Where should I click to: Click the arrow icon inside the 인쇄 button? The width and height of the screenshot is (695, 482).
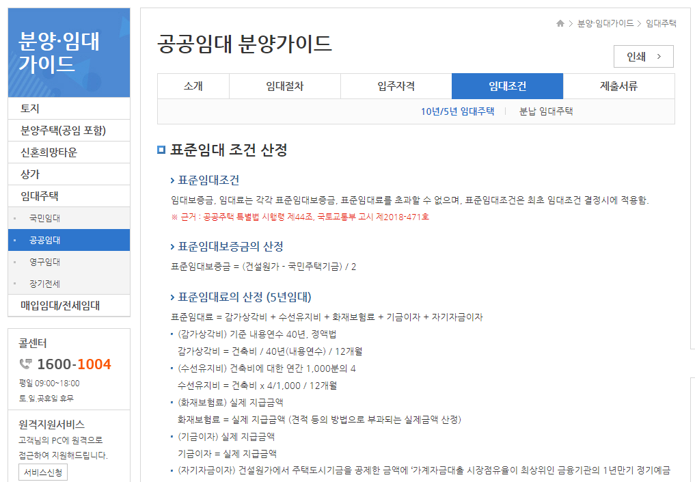[x=658, y=56]
